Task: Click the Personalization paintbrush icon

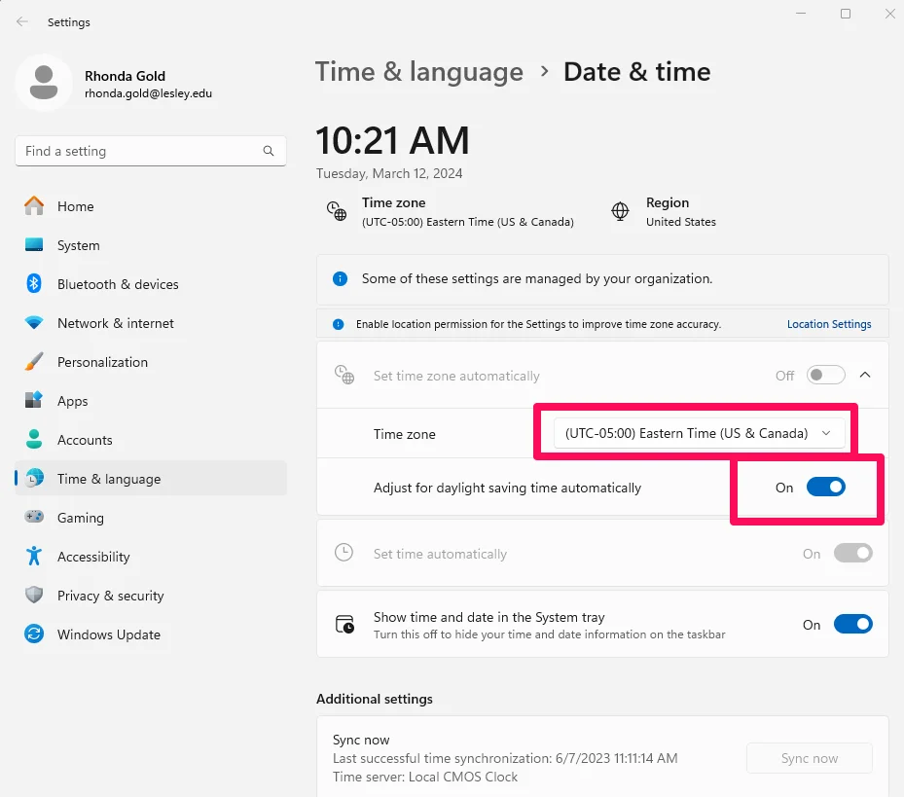Action: point(34,362)
